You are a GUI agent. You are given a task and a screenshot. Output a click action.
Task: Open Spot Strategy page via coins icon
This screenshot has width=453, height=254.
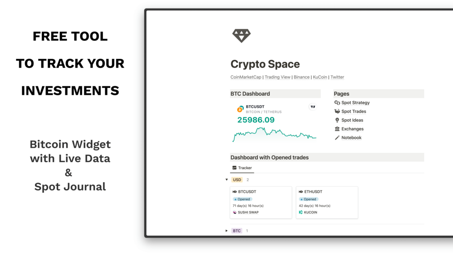(x=337, y=102)
